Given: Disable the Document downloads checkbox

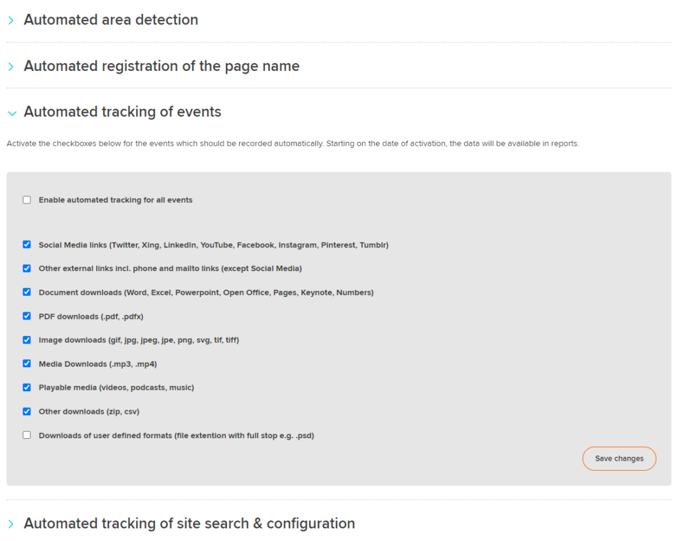Looking at the screenshot, I should click(26, 292).
